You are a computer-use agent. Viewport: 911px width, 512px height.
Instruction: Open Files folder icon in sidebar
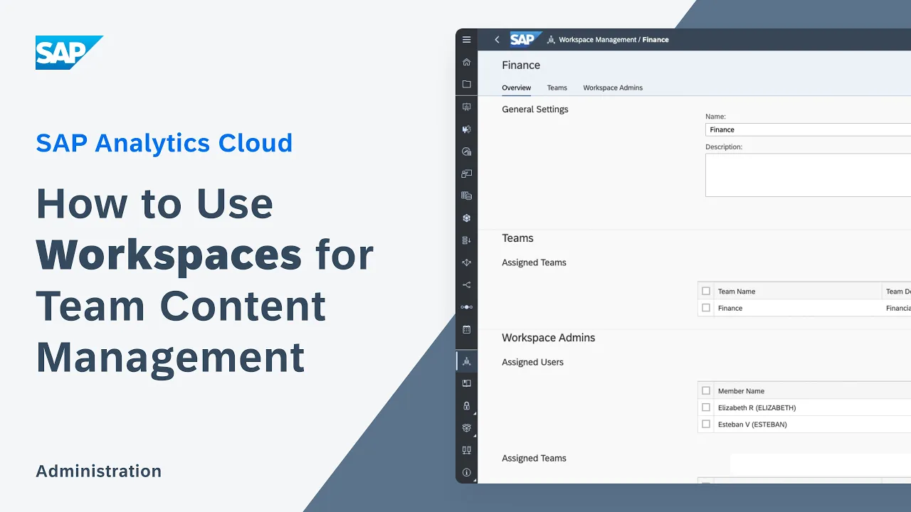(467, 84)
